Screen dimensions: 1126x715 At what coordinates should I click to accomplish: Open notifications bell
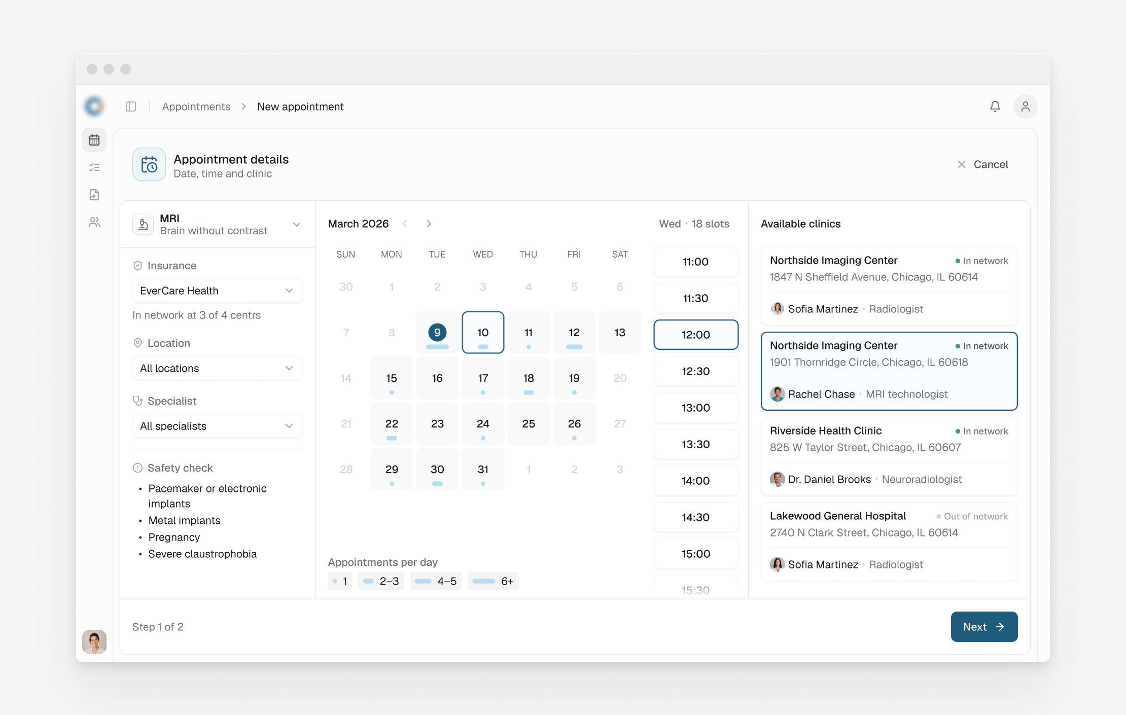(995, 106)
